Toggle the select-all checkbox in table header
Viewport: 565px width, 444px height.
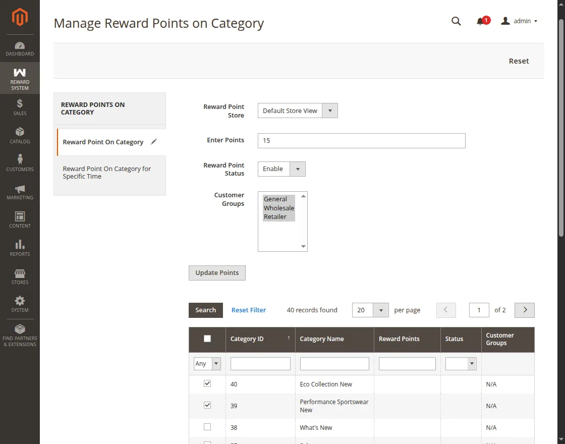click(207, 339)
